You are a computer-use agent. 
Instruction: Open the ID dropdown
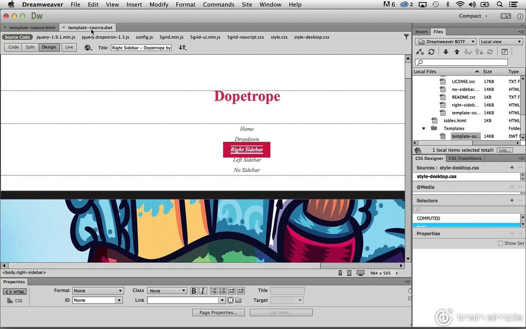click(x=97, y=300)
